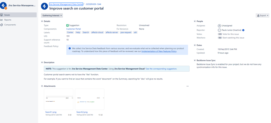This screenshot has width=271, height=123.
Task: Click the Fix Version/s value None
Action: [142, 29]
